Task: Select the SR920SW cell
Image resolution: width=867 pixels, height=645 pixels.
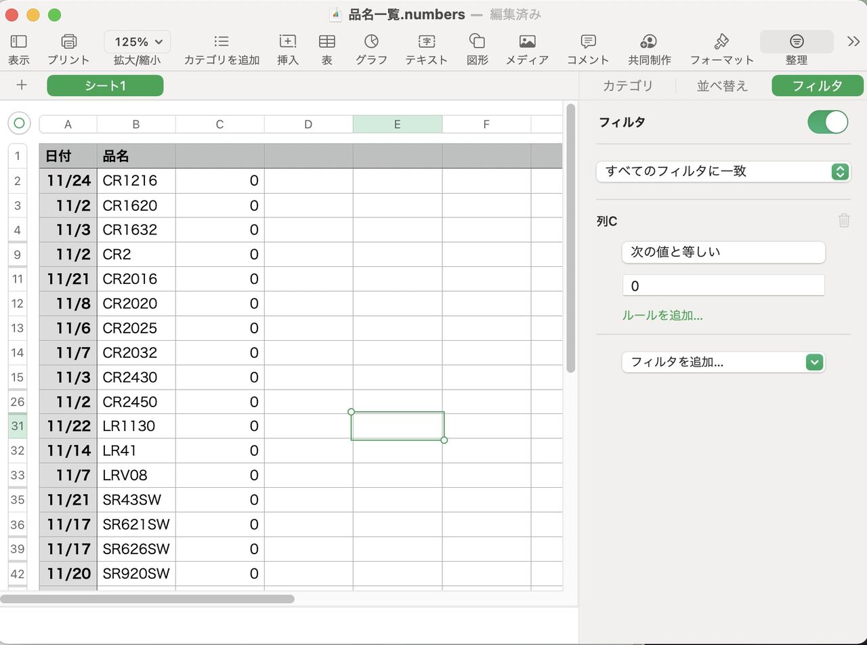Action: pyautogui.click(x=136, y=573)
